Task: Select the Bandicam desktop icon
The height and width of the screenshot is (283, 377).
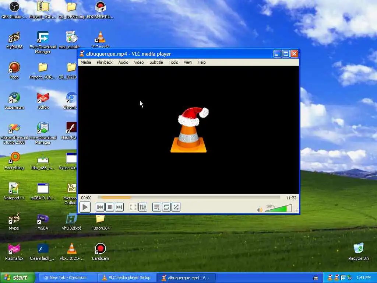Action: (100, 252)
